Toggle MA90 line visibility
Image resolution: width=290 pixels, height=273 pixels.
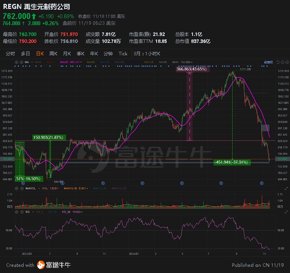pyautogui.click(x=163, y=62)
